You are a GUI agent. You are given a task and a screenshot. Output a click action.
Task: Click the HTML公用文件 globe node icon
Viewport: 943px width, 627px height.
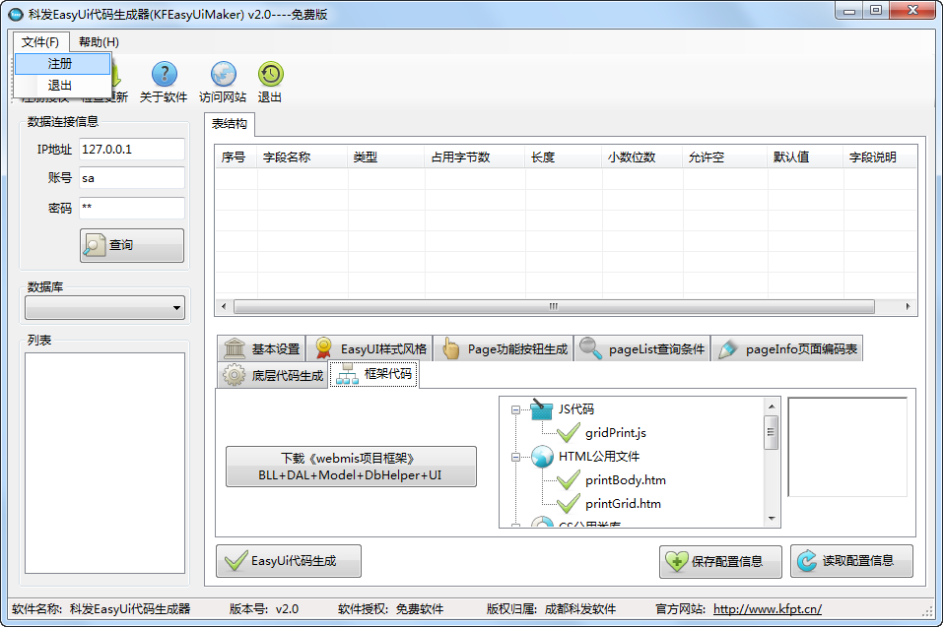point(541,457)
